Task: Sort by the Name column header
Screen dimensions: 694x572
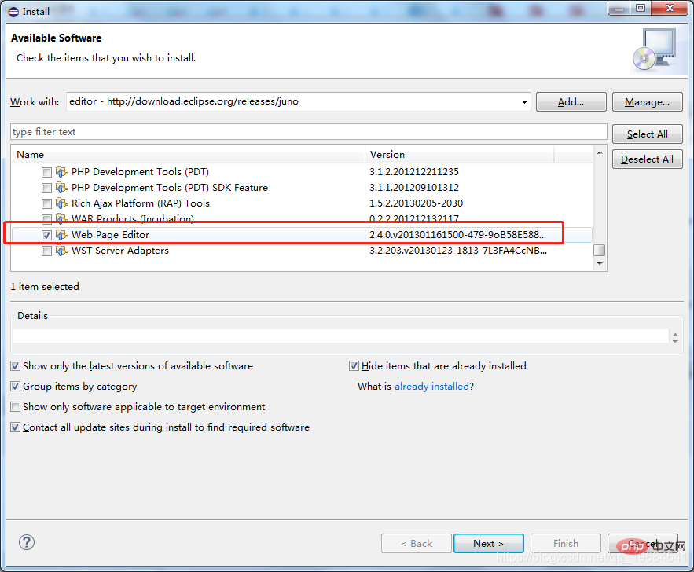Action: click(x=188, y=154)
